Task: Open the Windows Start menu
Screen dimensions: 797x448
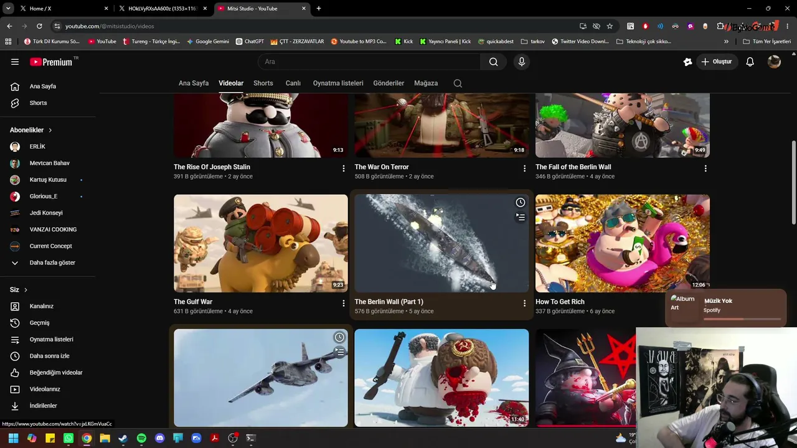Action: pos(14,438)
